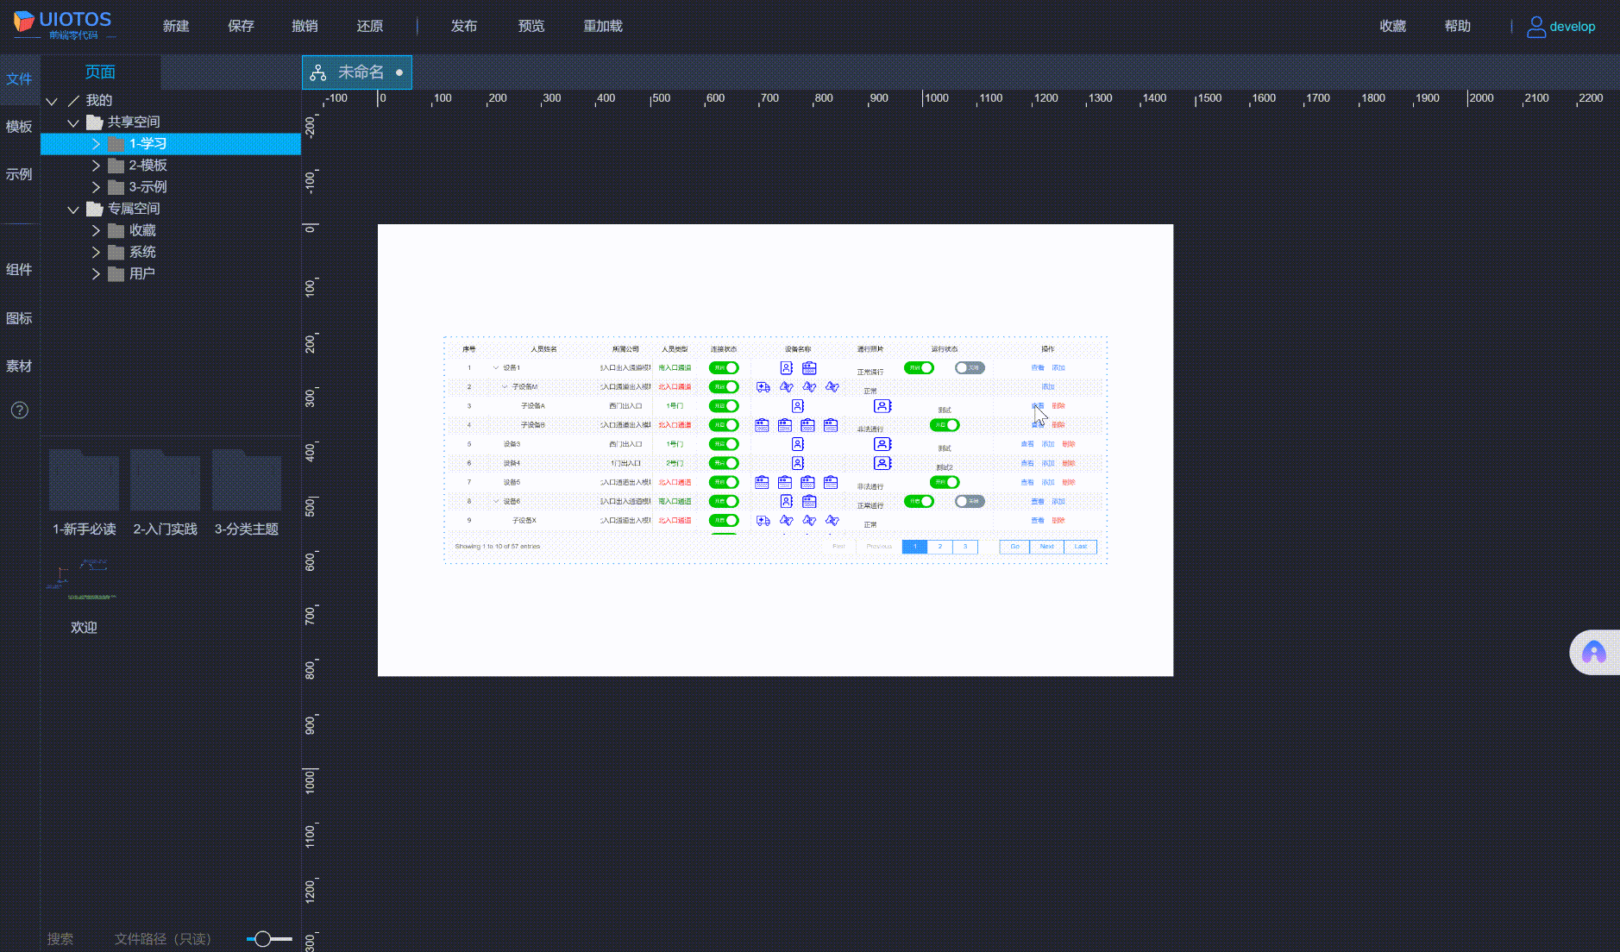
Task: Click the 系统 folder icon
Action: coord(116,253)
